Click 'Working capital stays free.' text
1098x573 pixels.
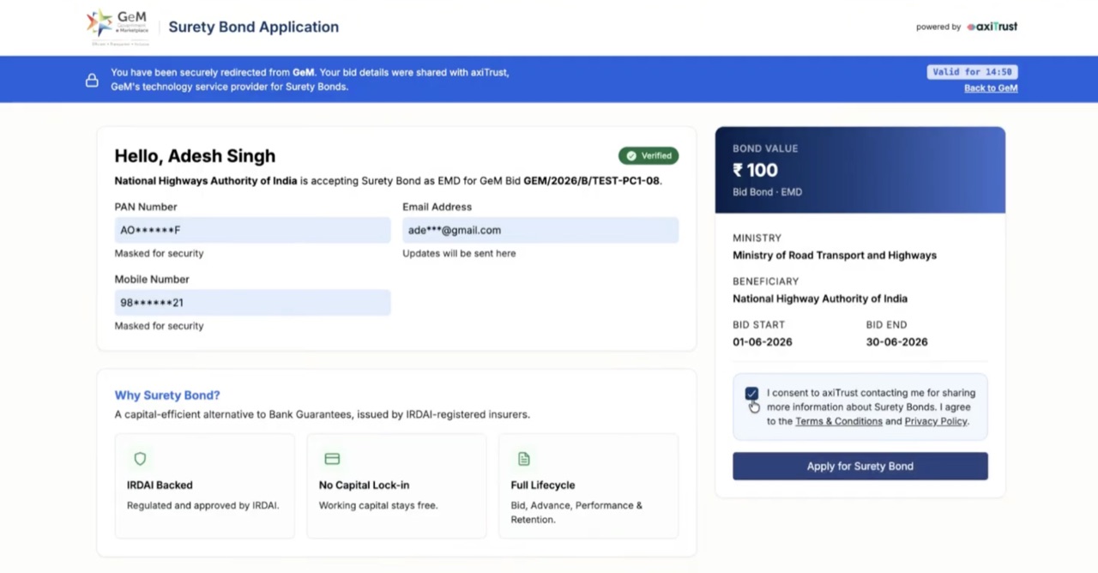[378, 506]
